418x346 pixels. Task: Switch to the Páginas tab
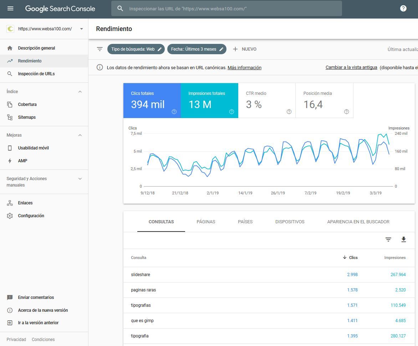click(206, 222)
